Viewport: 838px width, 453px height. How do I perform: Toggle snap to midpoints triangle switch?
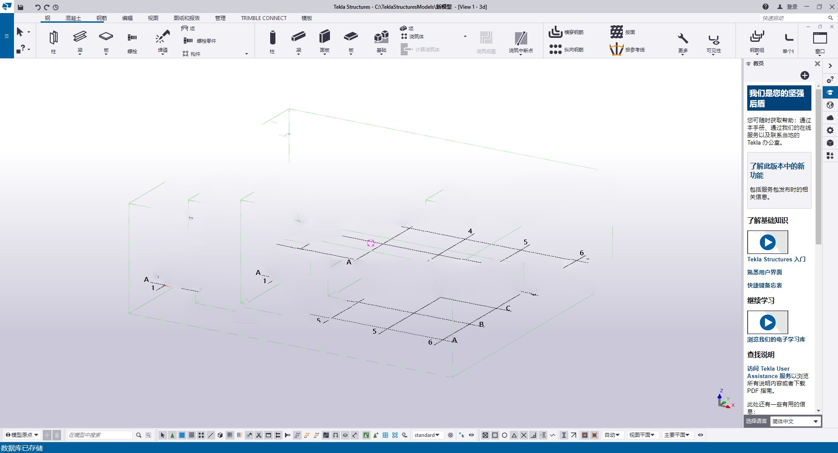[514, 435]
